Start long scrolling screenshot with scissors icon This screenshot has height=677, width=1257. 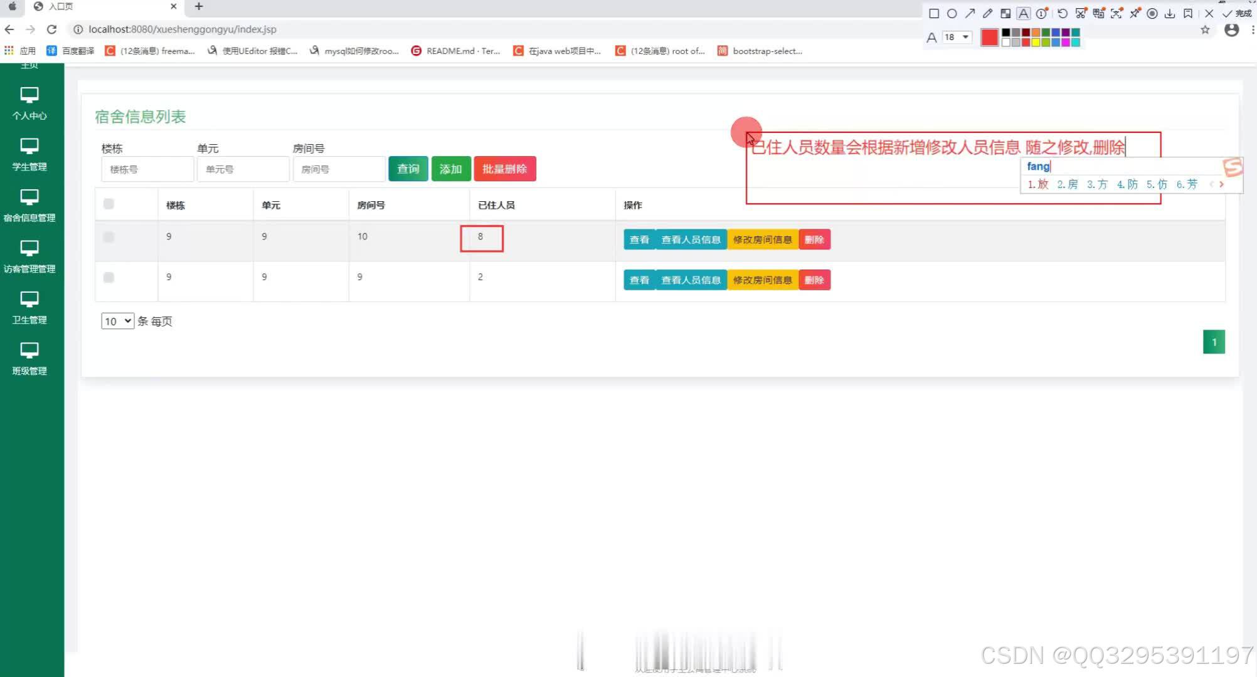(x=1080, y=13)
